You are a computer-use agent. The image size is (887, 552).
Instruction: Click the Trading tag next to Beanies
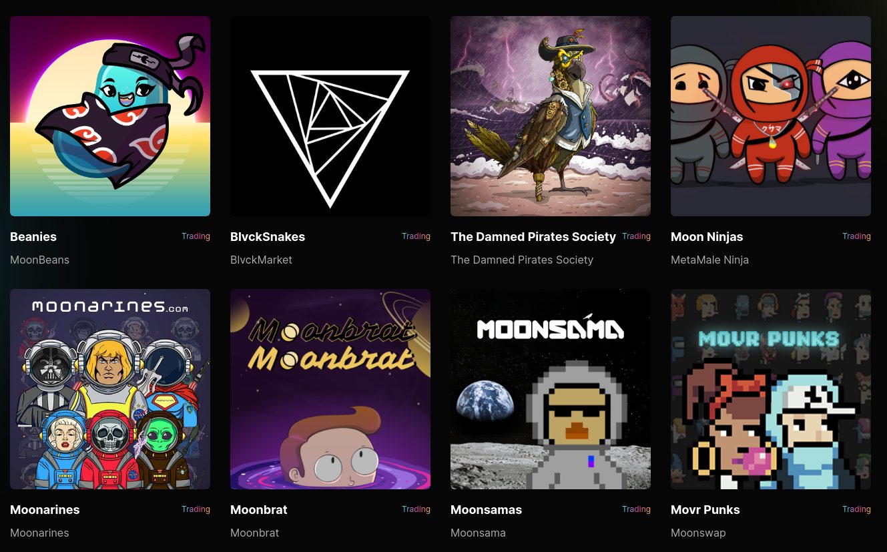196,236
